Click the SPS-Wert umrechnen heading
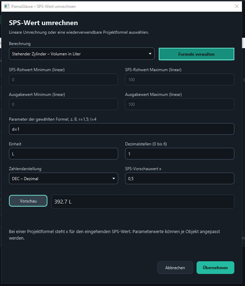The width and height of the screenshot is (245, 286). (43, 23)
